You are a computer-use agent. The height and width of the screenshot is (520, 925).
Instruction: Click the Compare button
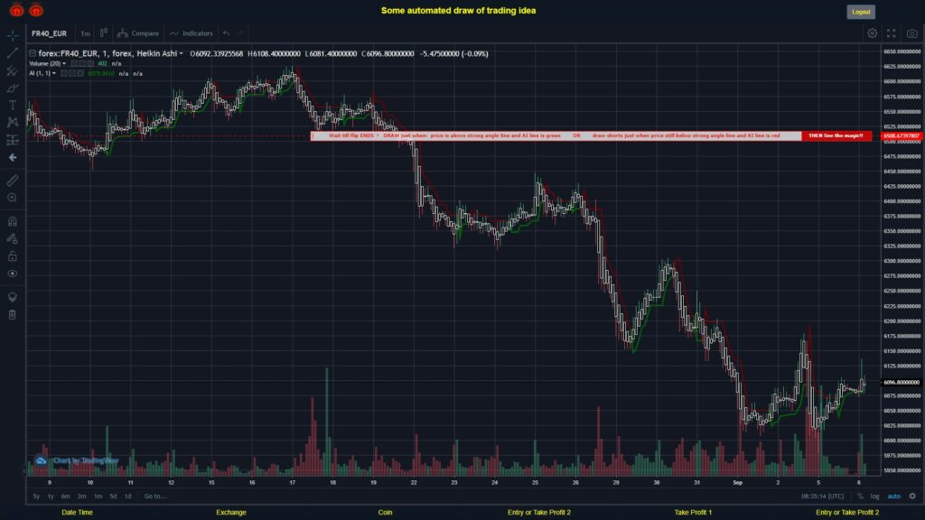(x=138, y=33)
